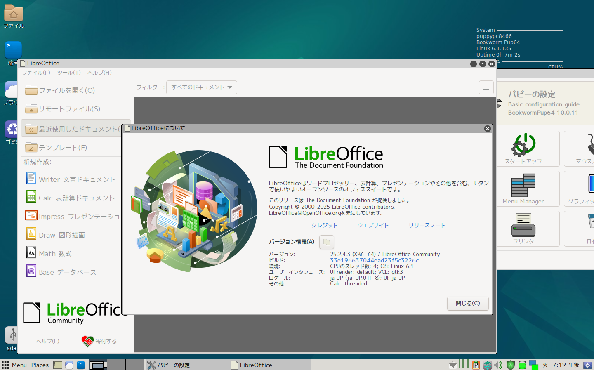Create a new Draw 図形描画
594x370 pixels.
tap(71, 235)
